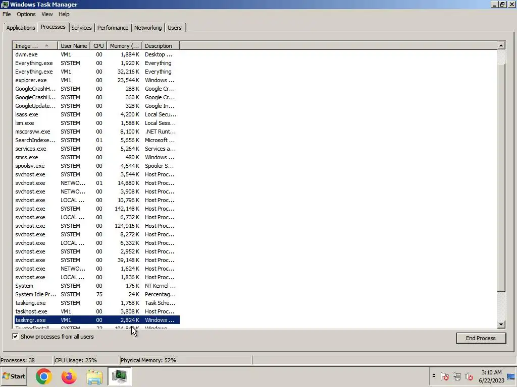Select svchost.exe using 14,880 K
The height and width of the screenshot is (387, 517).
click(97, 183)
